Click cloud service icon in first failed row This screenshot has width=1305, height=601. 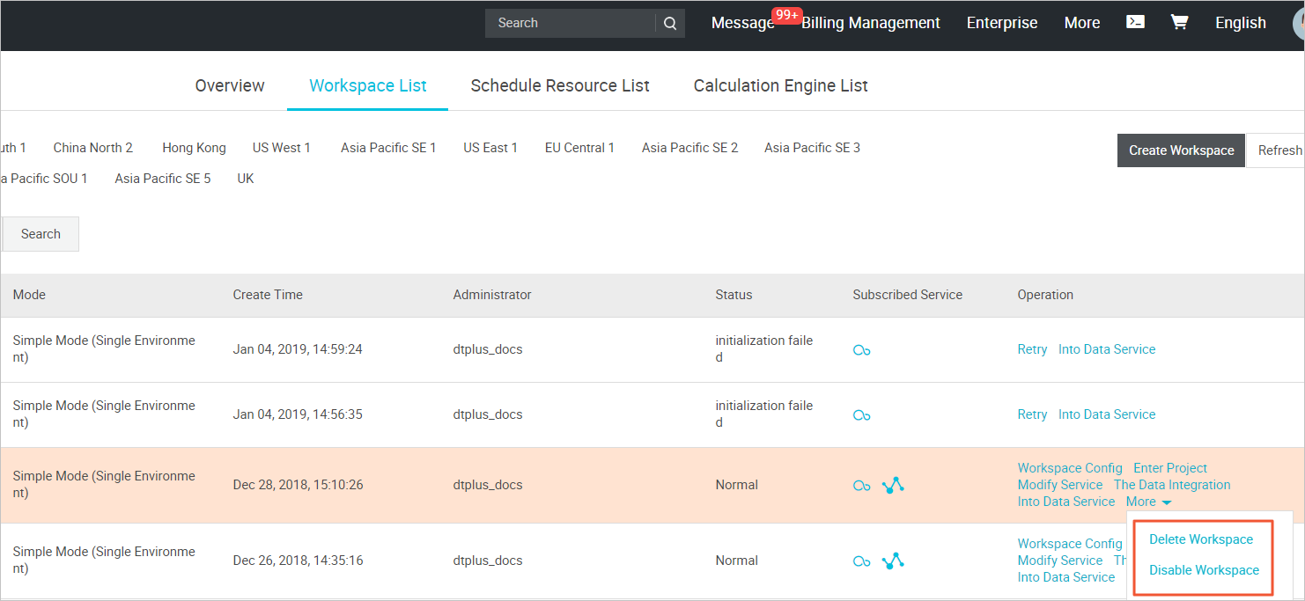click(861, 350)
